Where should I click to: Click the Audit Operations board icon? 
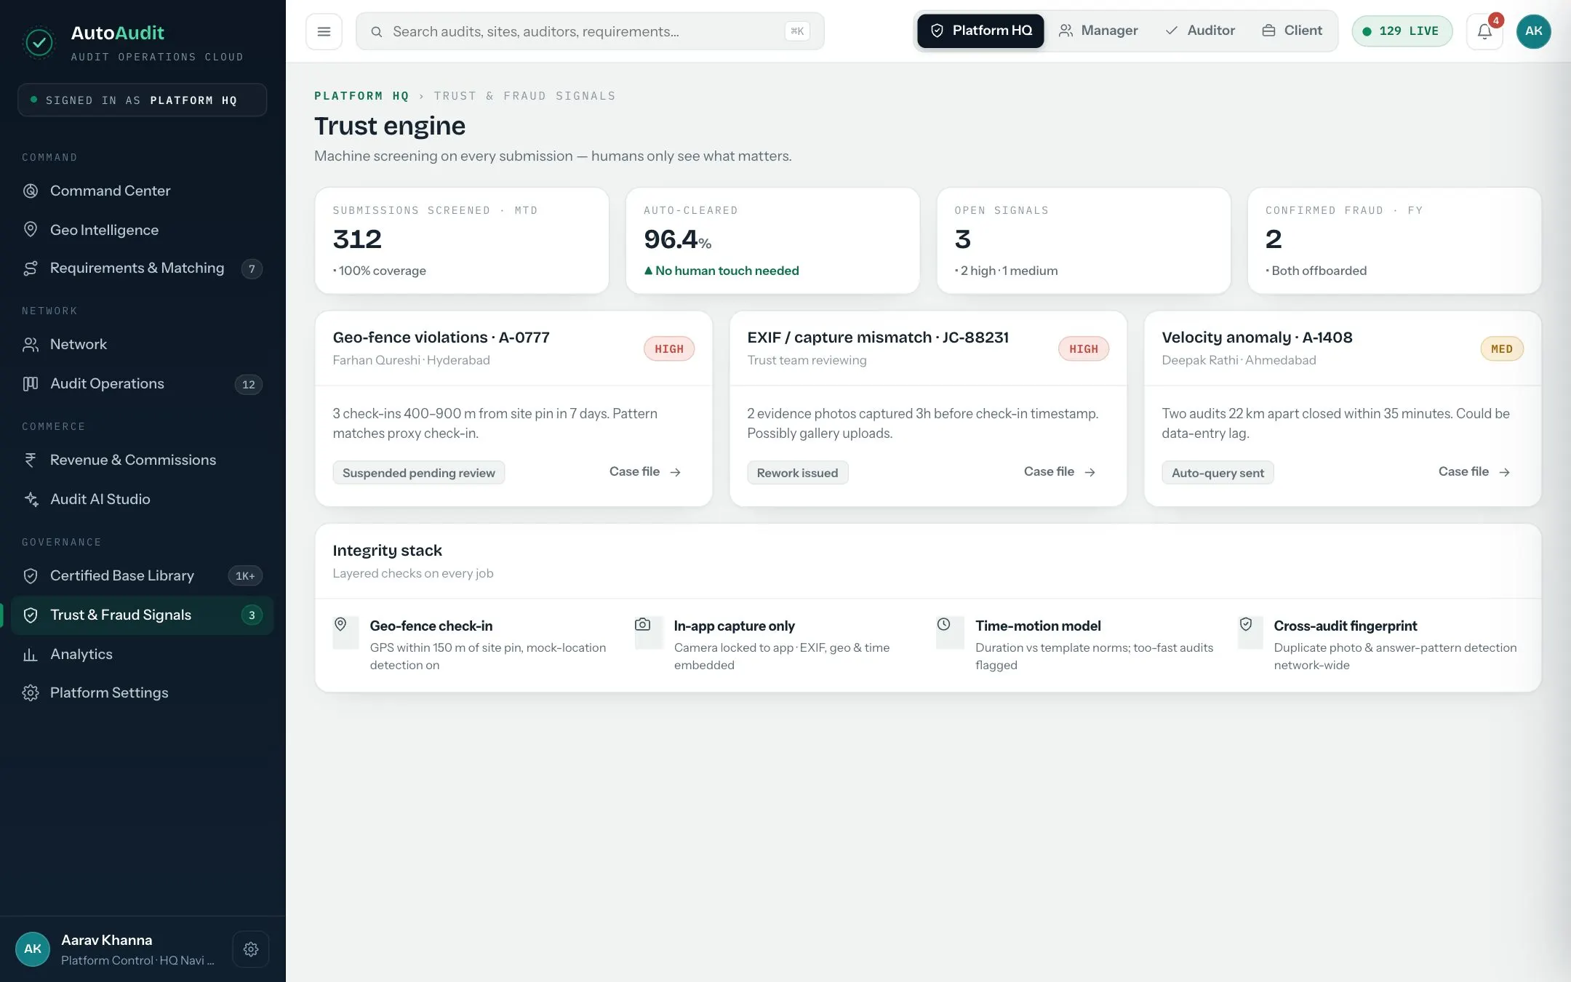coord(31,383)
